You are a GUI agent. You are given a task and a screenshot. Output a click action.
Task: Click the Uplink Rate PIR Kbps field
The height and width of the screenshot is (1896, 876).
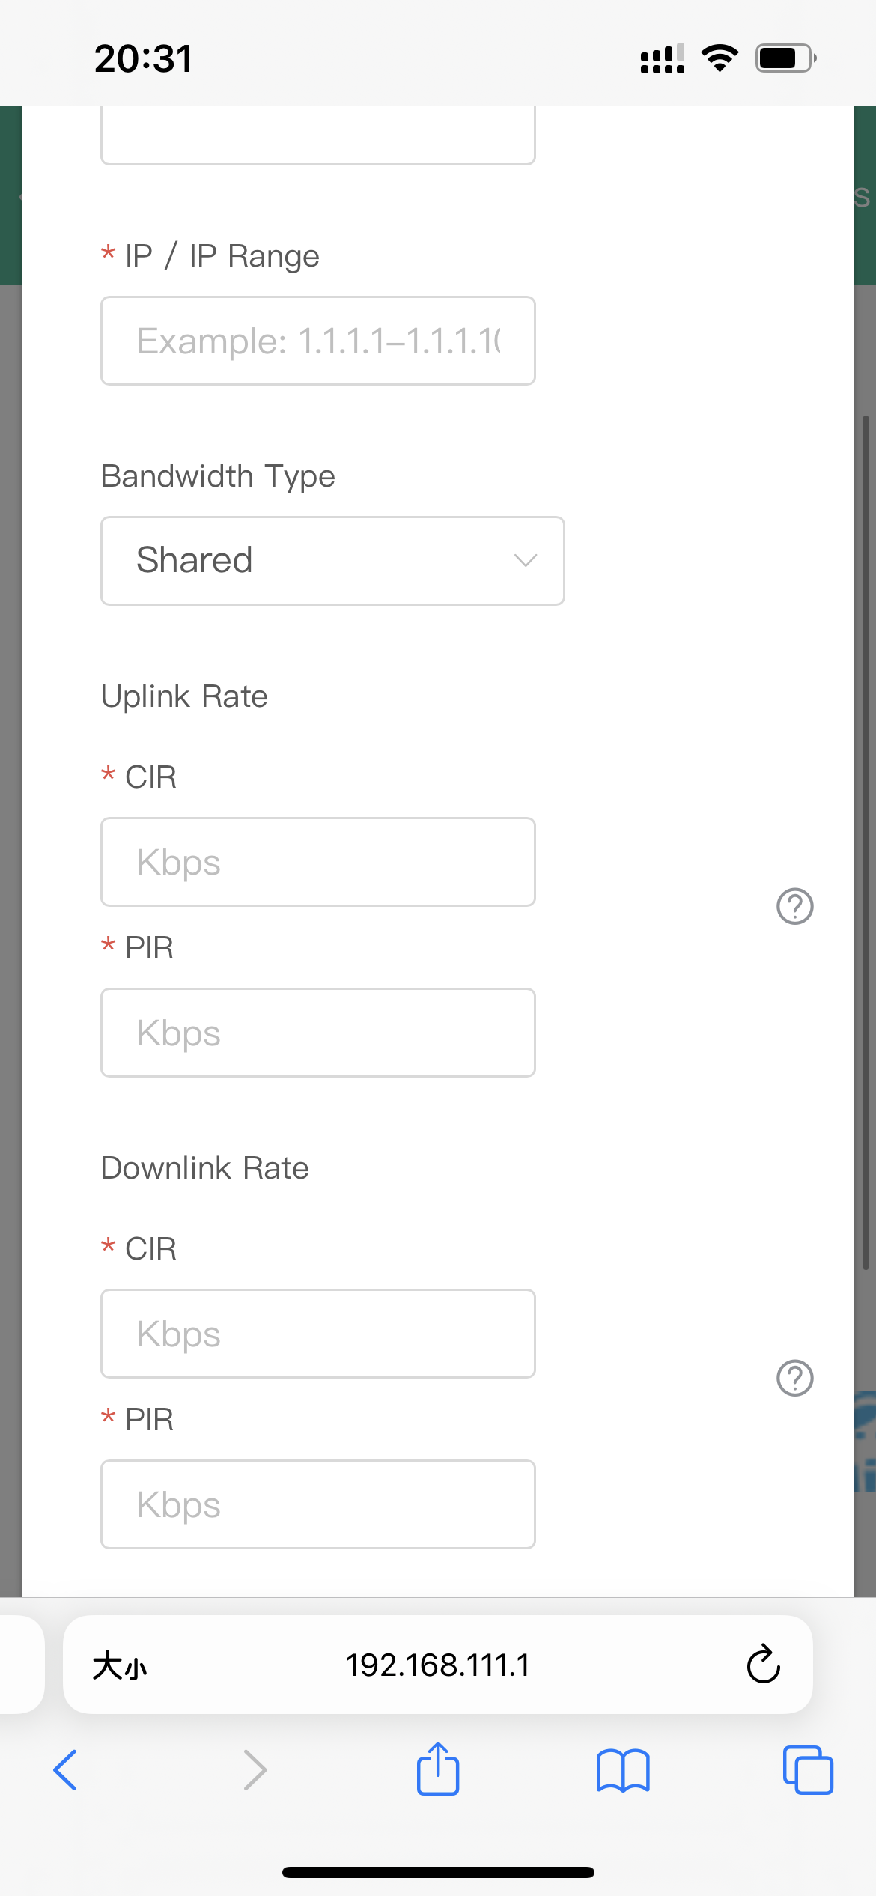pos(318,1033)
